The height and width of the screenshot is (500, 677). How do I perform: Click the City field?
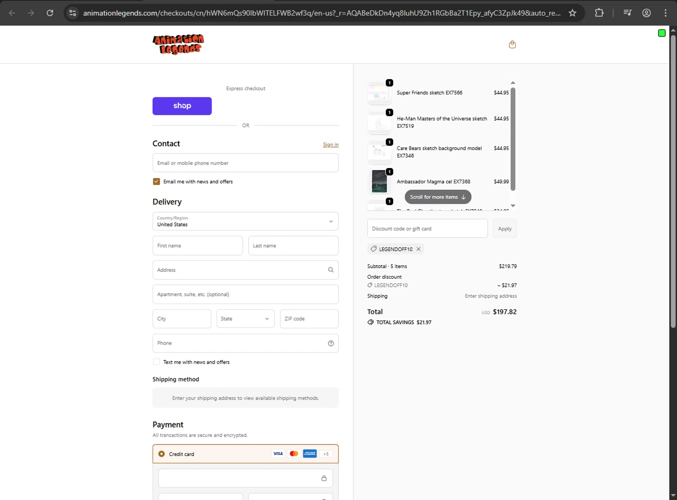point(181,318)
